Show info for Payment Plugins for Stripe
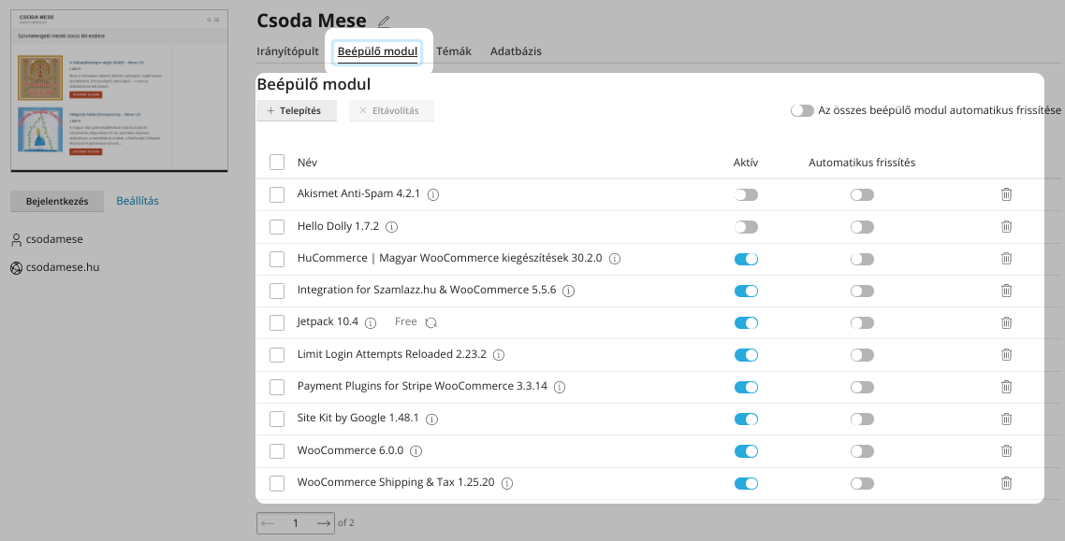 560,387
